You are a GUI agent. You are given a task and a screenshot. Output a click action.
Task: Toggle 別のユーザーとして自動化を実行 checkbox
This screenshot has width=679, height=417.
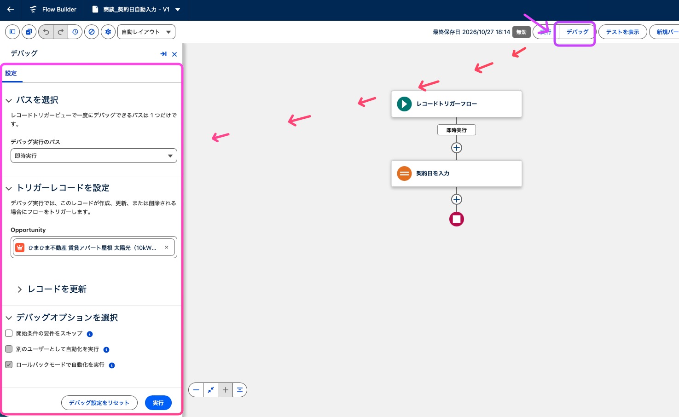(9, 349)
